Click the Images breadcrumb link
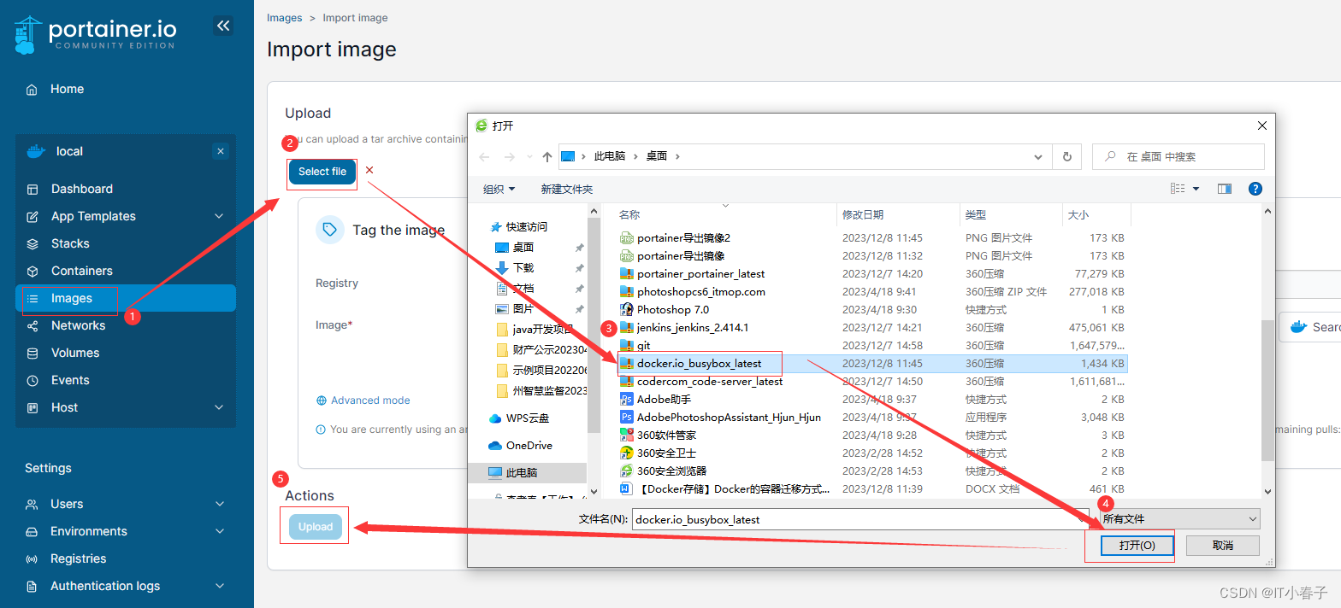1341x608 pixels. point(285,17)
